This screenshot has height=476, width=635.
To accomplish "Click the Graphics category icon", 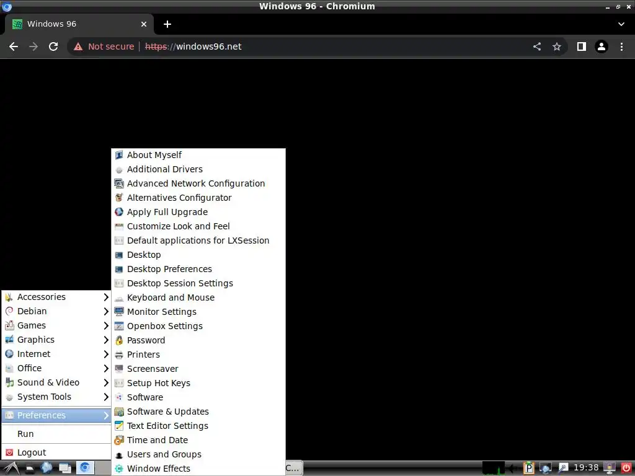I will pyautogui.click(x=9, y=340).
